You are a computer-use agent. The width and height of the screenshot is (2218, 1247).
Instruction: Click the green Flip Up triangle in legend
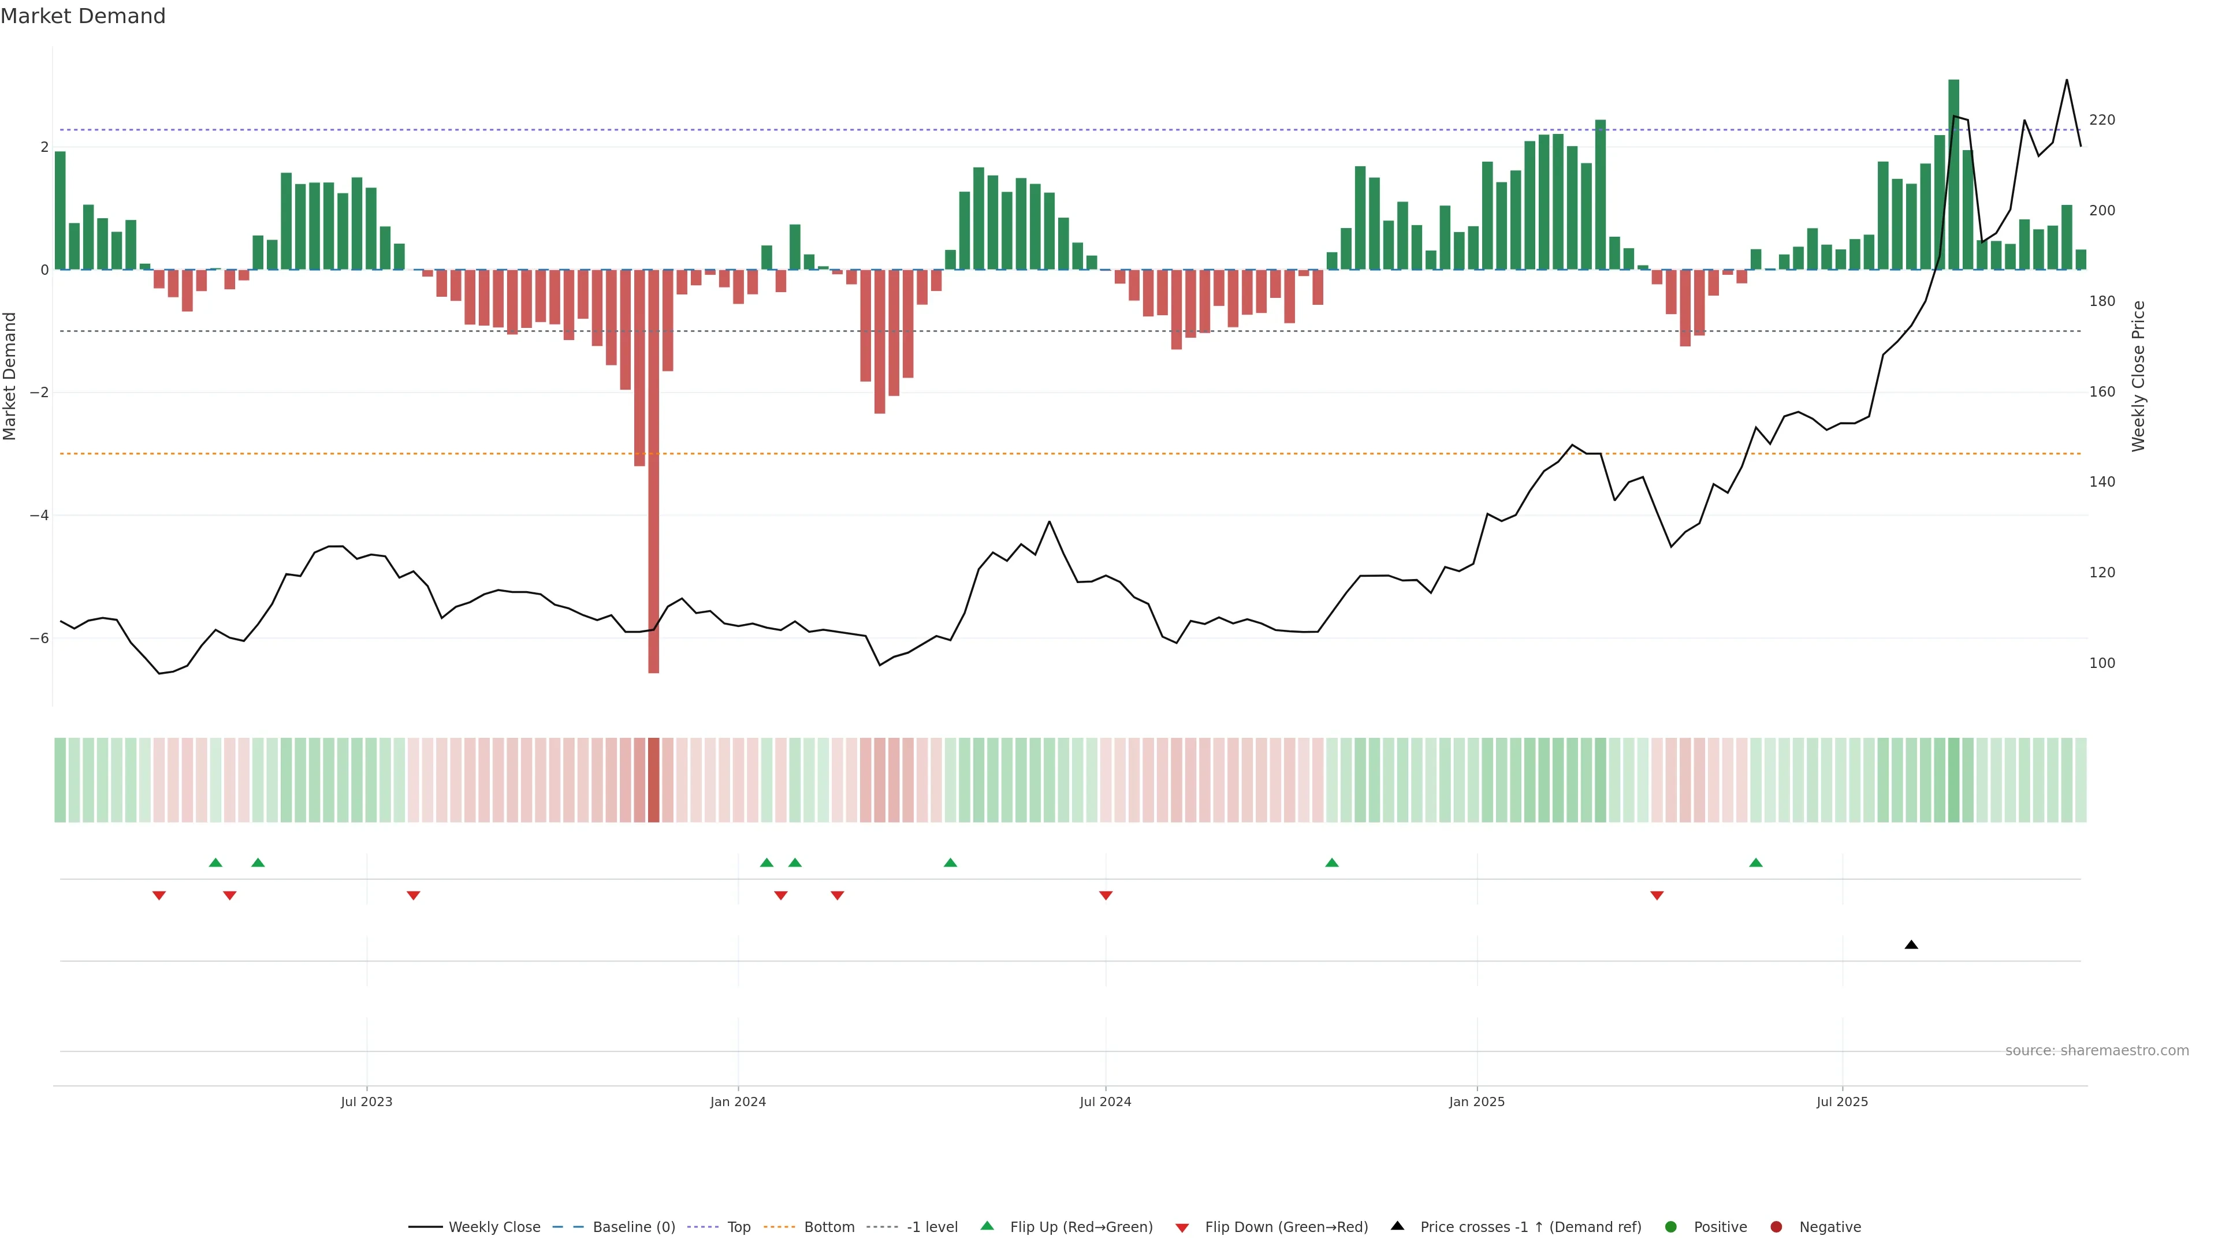[x=987, y=1226]
